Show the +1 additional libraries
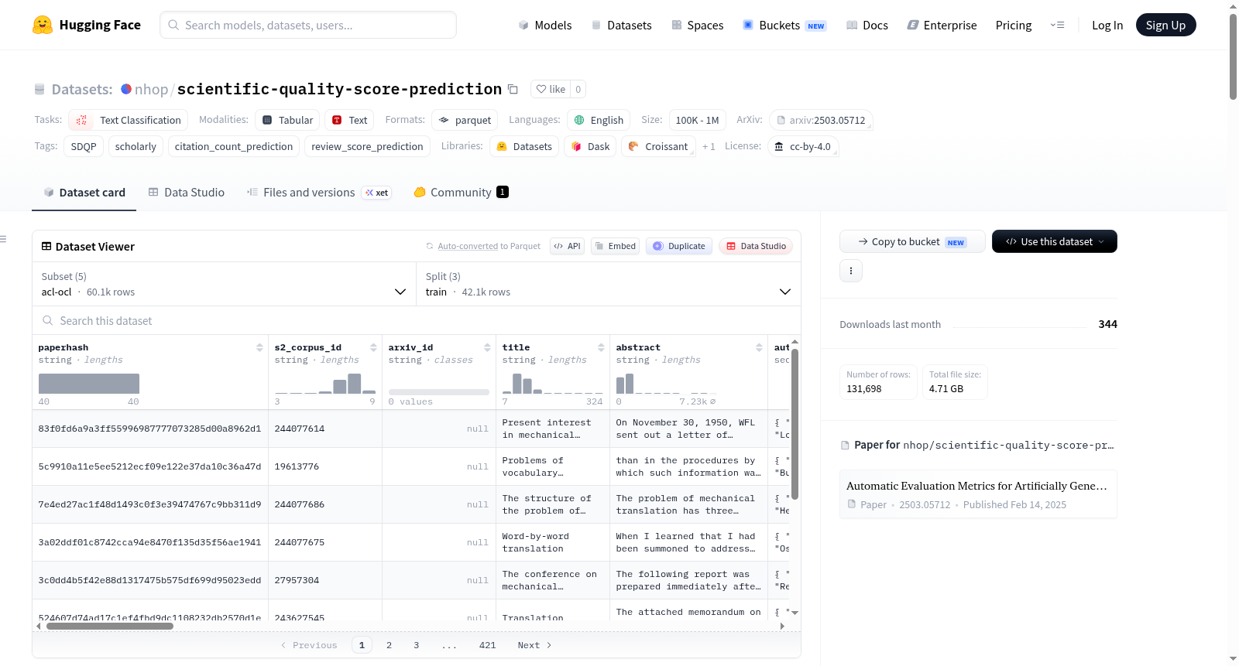1239x666 pixels. (709, 146)
